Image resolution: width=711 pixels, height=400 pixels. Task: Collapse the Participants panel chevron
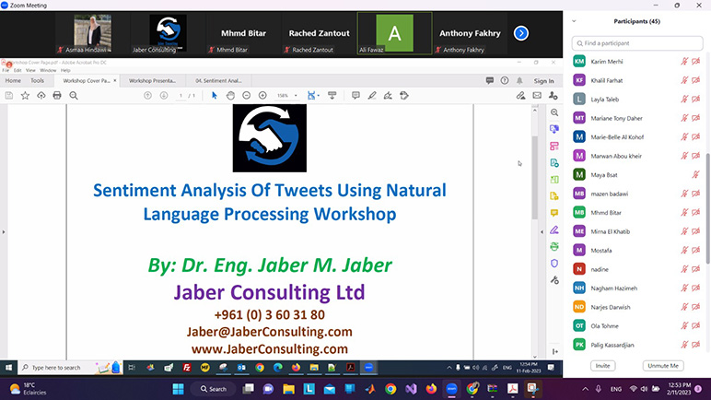coord(574,21)
